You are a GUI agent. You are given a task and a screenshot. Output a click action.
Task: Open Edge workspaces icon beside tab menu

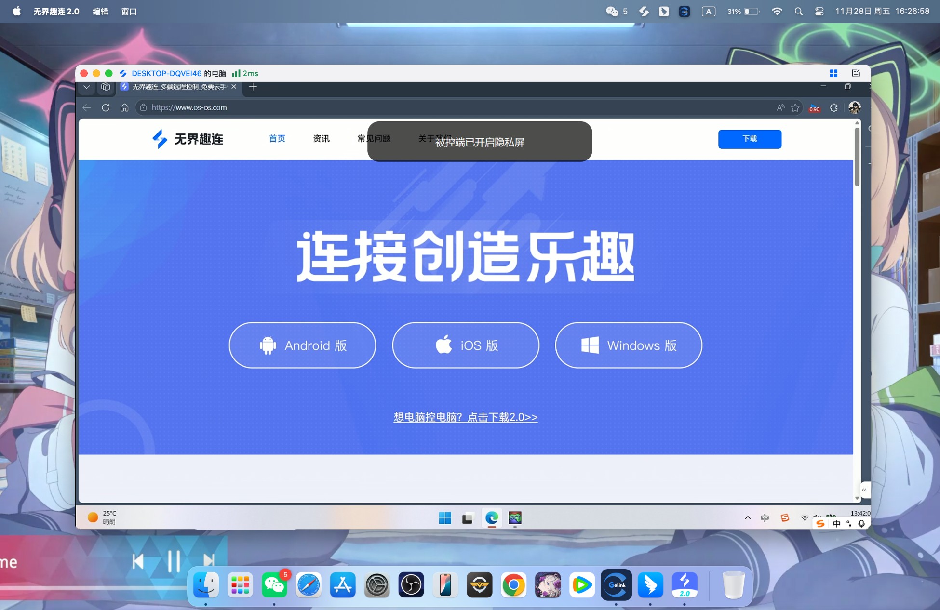coord(106,87)
